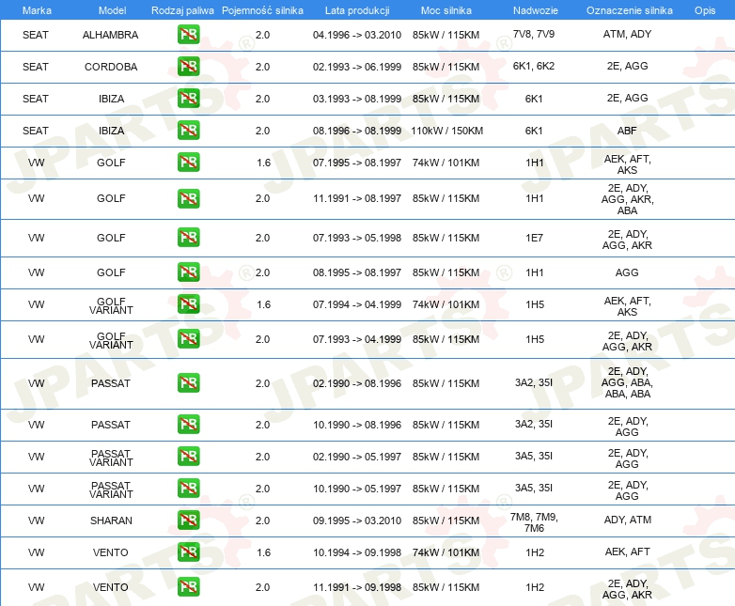Click 07.1993 -> 05.1998 production years
The image size is (735, 606).
point(357,238)
